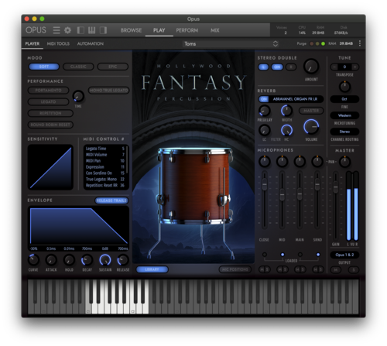Adjust the Close microphone pan knob
Viewport: 387px width, 346px height.
point(264,162)
